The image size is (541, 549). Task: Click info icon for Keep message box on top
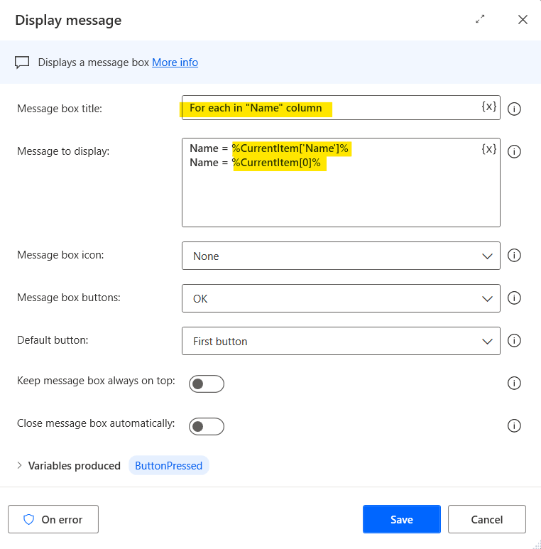tap(515, 384)
